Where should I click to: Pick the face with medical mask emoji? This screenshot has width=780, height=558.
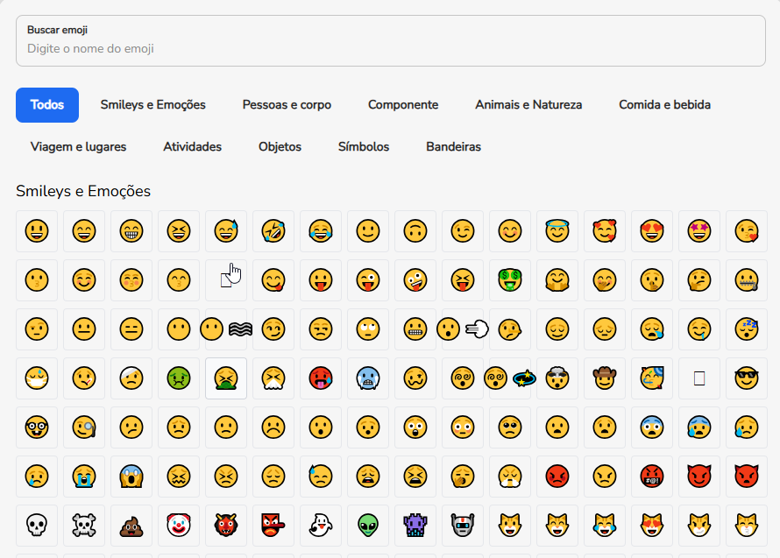37,378
